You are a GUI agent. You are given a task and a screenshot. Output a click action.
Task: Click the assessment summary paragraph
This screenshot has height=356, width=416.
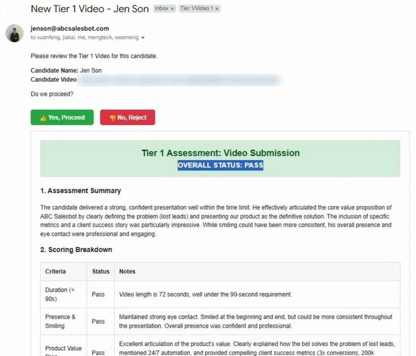click(216, 221)
